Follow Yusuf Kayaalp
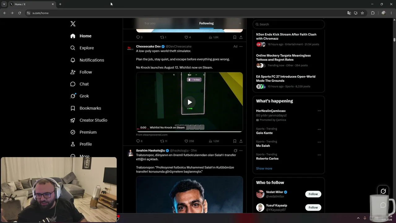The width and height of the screenshot is (396, 223). pos(313,207)
